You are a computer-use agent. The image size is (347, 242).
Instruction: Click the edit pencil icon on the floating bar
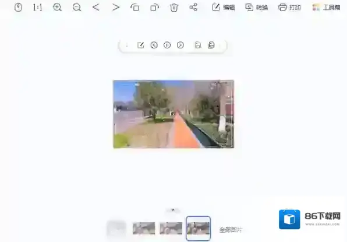pyautogui.click(x=141, y=45)
